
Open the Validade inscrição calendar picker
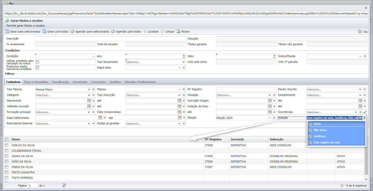point(89,106)
